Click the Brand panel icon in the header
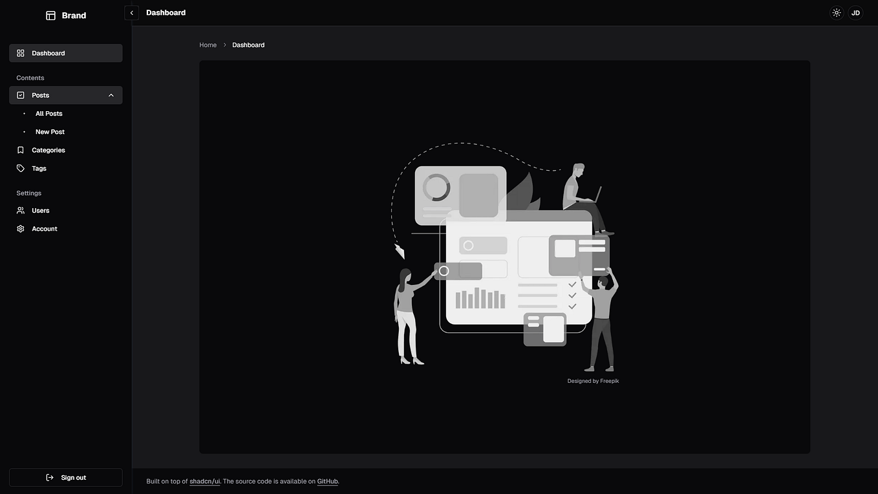 (50, 14)
